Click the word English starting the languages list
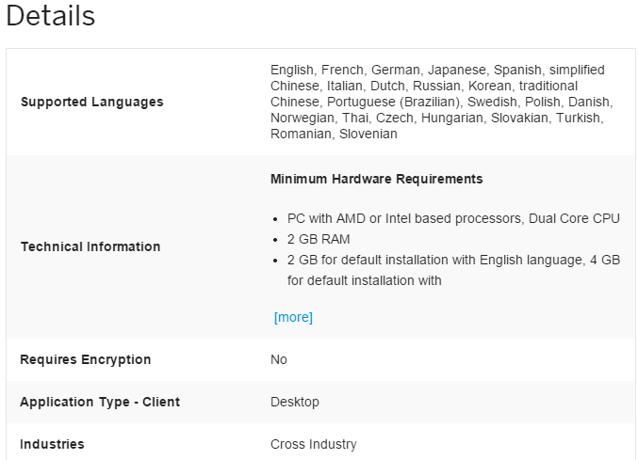638x460 pixels. coord(292,70)
